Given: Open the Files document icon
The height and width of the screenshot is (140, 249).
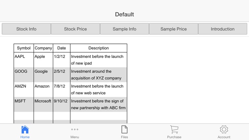Looking at the screenshot, I should pos(124,129).
